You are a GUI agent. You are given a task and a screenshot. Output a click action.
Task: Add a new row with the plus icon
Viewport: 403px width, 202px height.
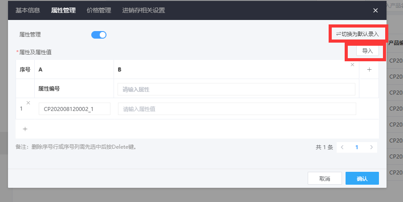click(x=25, y=129)
